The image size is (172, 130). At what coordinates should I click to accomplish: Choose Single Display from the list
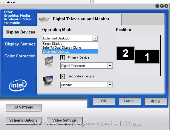70,44
